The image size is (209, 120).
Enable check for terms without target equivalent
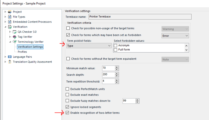68,59
